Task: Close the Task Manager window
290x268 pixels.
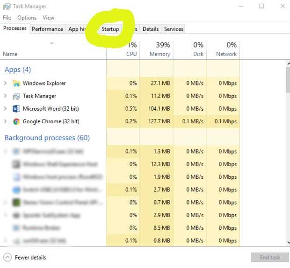Action: (x=283, y=6)
